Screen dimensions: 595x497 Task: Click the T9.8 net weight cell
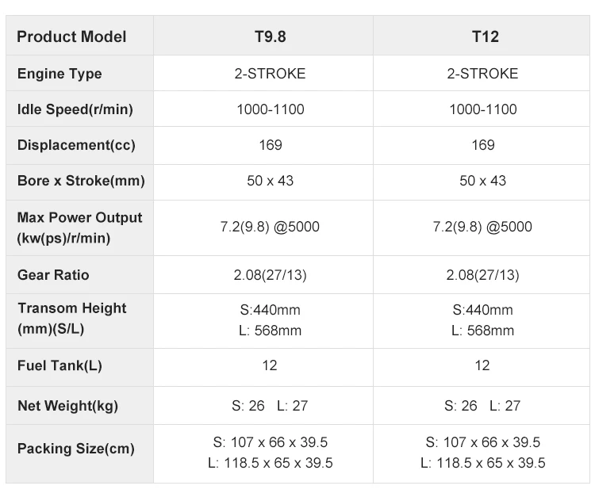[270, 406]
